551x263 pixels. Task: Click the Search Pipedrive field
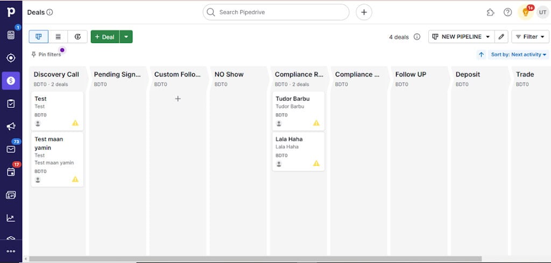pyautogui.click(x=276, y=12)
